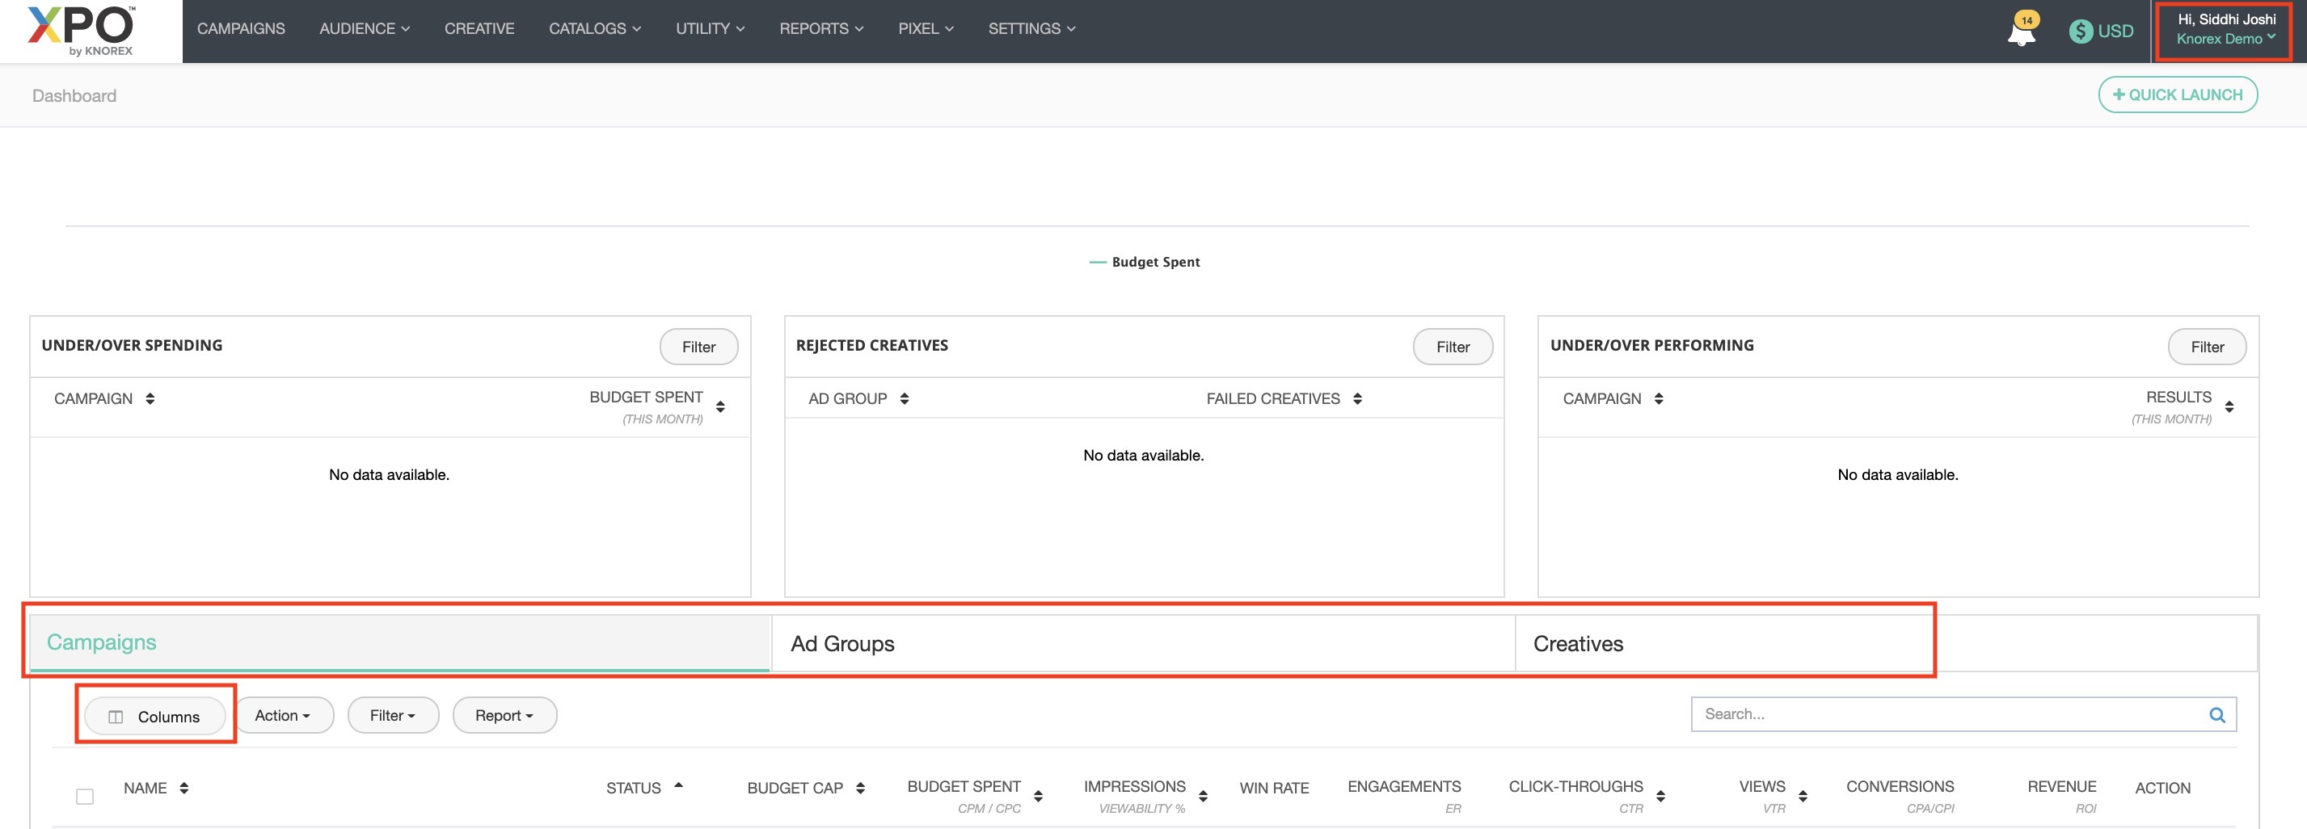The width and height of the screenshot is (2307, 829).
Task: Expand the Pixel menu
Action: 926,28
